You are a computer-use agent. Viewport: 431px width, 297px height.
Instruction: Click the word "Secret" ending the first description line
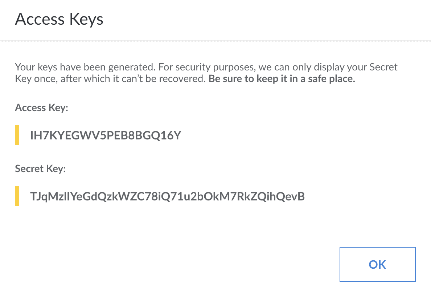383,67
